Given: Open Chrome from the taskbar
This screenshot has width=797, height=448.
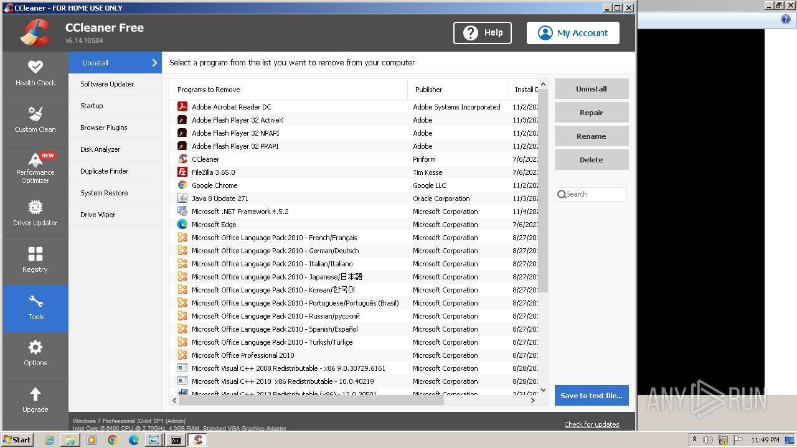Looking at the screenshot, I should (x=113, y=440).
